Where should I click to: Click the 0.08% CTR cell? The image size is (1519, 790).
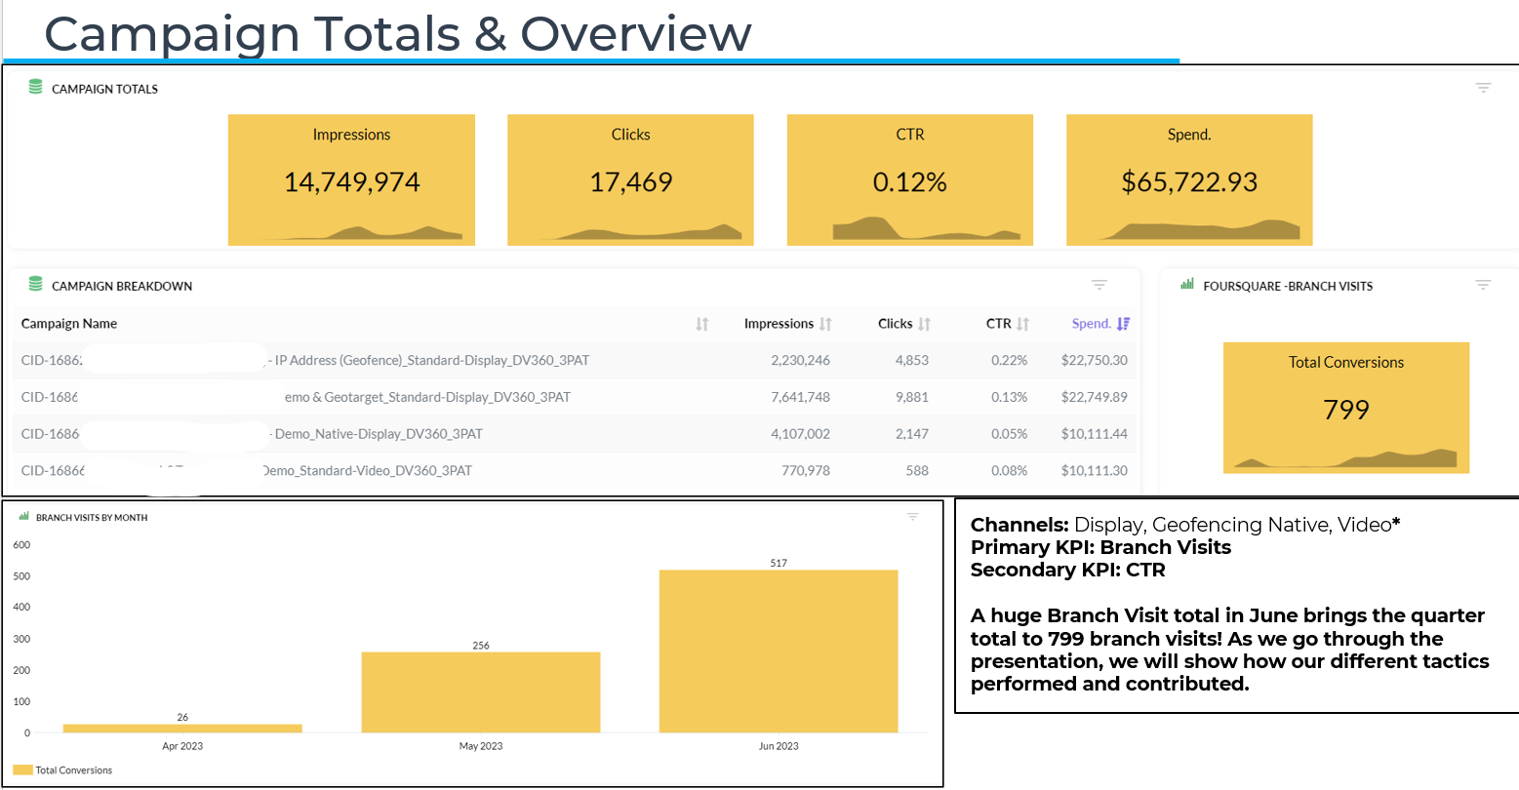click(1010, 470)
